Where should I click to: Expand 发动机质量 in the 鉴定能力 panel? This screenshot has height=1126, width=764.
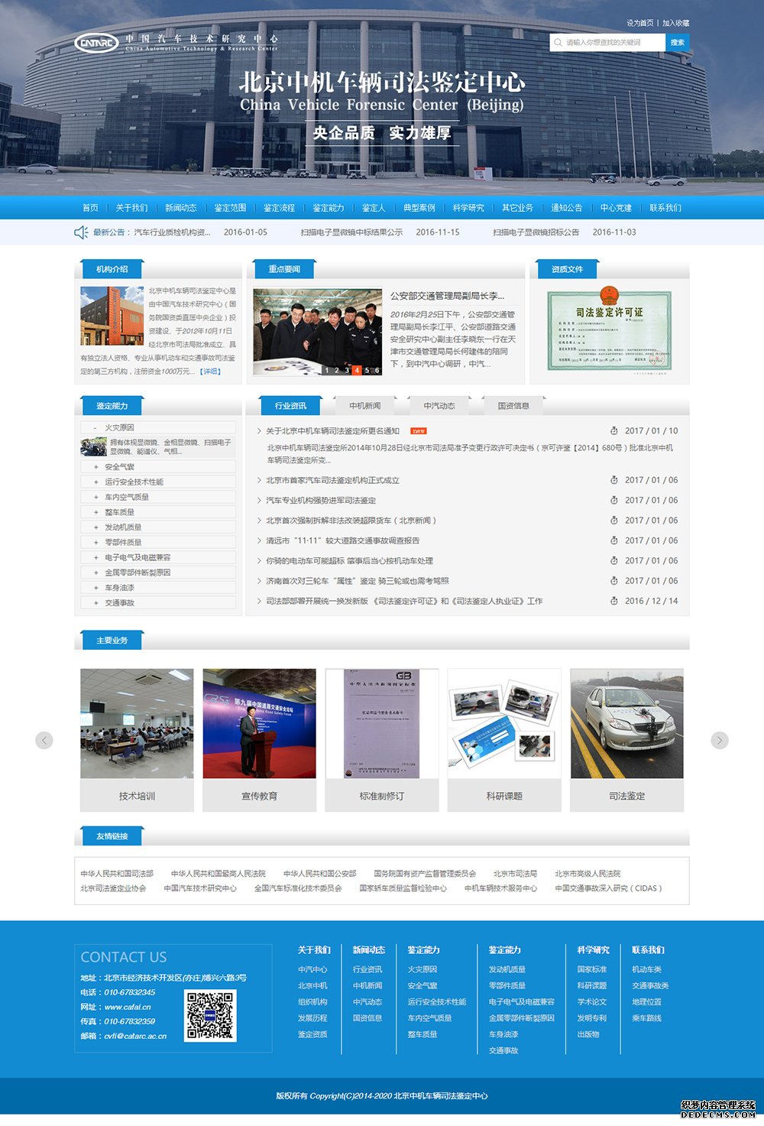(158, 527)
